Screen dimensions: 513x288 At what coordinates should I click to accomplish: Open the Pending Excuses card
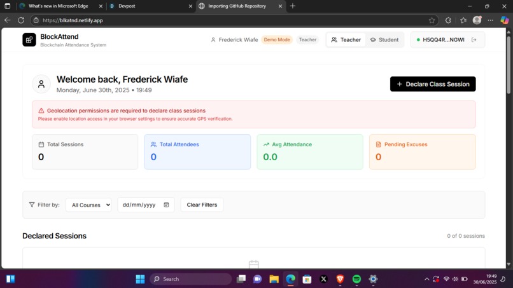coord(423,152)
